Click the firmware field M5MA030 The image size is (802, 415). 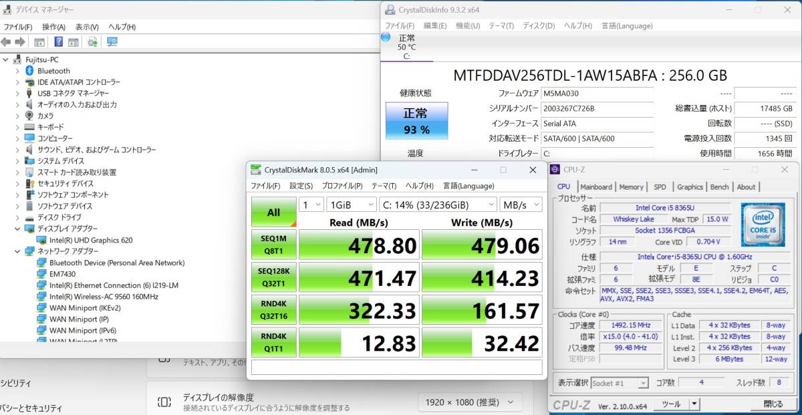point(597,94)
